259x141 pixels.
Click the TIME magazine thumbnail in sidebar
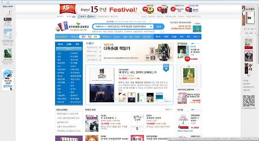(x=249, y=56)
